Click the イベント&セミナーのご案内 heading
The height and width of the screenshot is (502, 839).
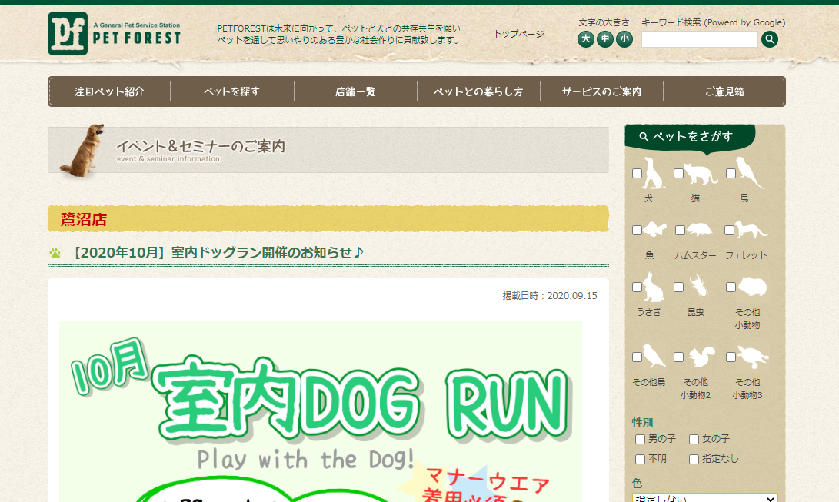(x=201, y=146)
